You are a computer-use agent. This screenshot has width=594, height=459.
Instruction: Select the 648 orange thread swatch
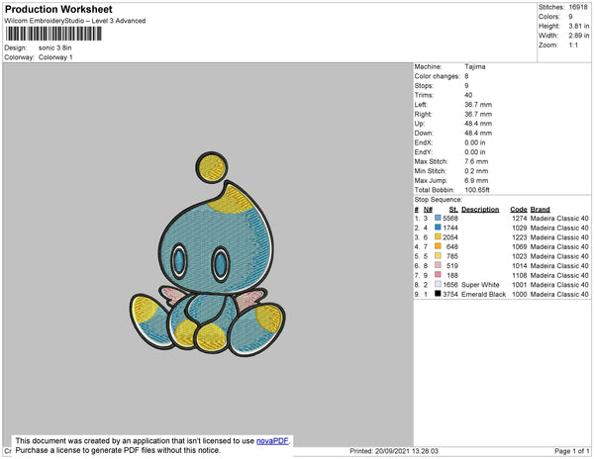coord(438,246)
